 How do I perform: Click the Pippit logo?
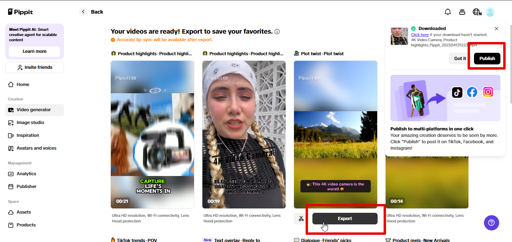click(x=20, y=12)
